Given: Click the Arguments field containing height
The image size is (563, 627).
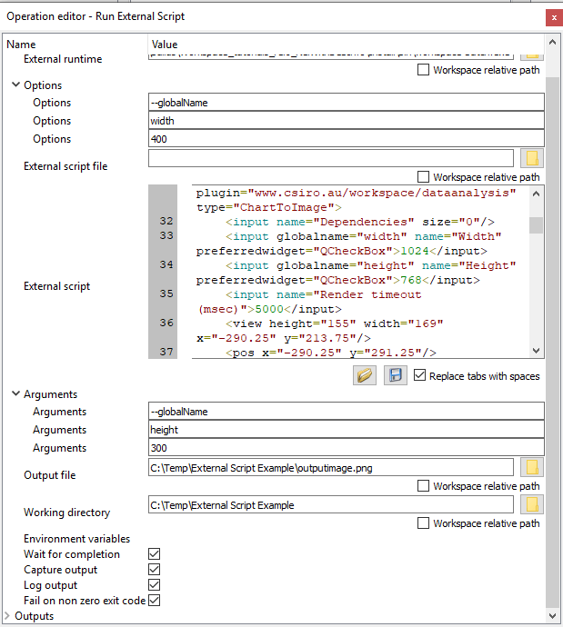Looking at the screenshot, I should click(347, 430).
